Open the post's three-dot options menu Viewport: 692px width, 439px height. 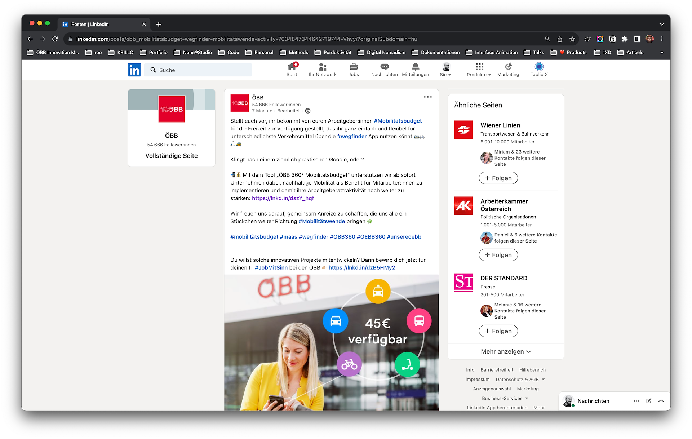coord(428,97)
